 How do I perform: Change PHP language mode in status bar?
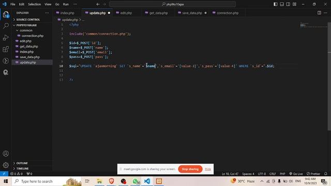(x=282, y=174)
